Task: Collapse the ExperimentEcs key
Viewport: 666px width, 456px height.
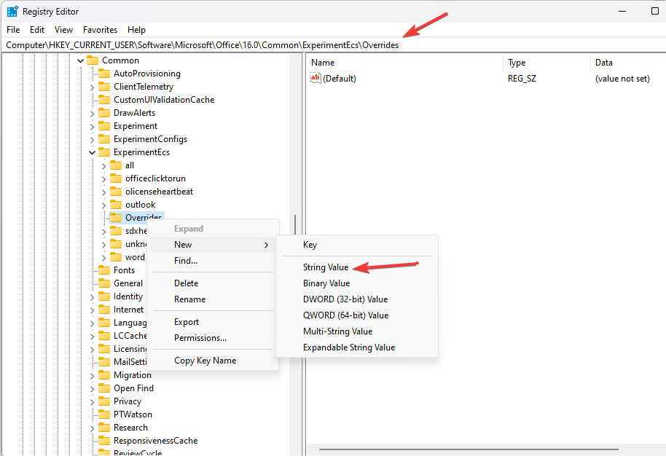Action: click(x=91, y=152)
